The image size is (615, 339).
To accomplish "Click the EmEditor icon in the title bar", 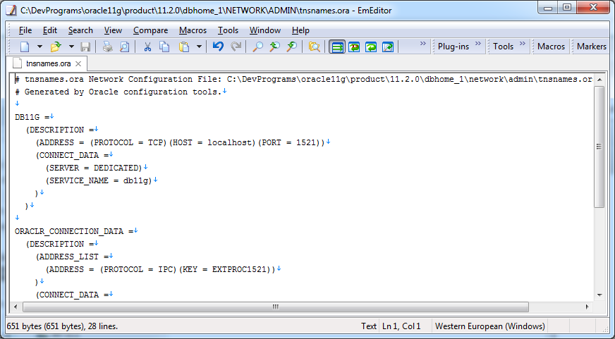I will click(x=11, y=10).
